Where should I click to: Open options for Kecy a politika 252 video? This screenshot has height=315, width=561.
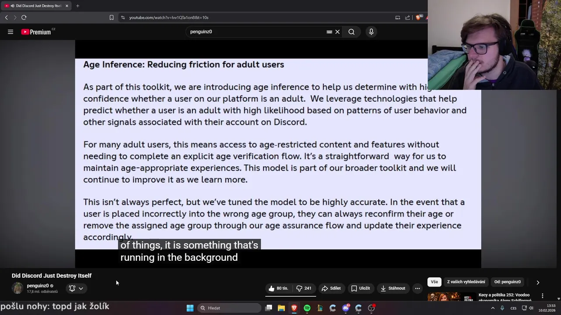tap(543, 296)
